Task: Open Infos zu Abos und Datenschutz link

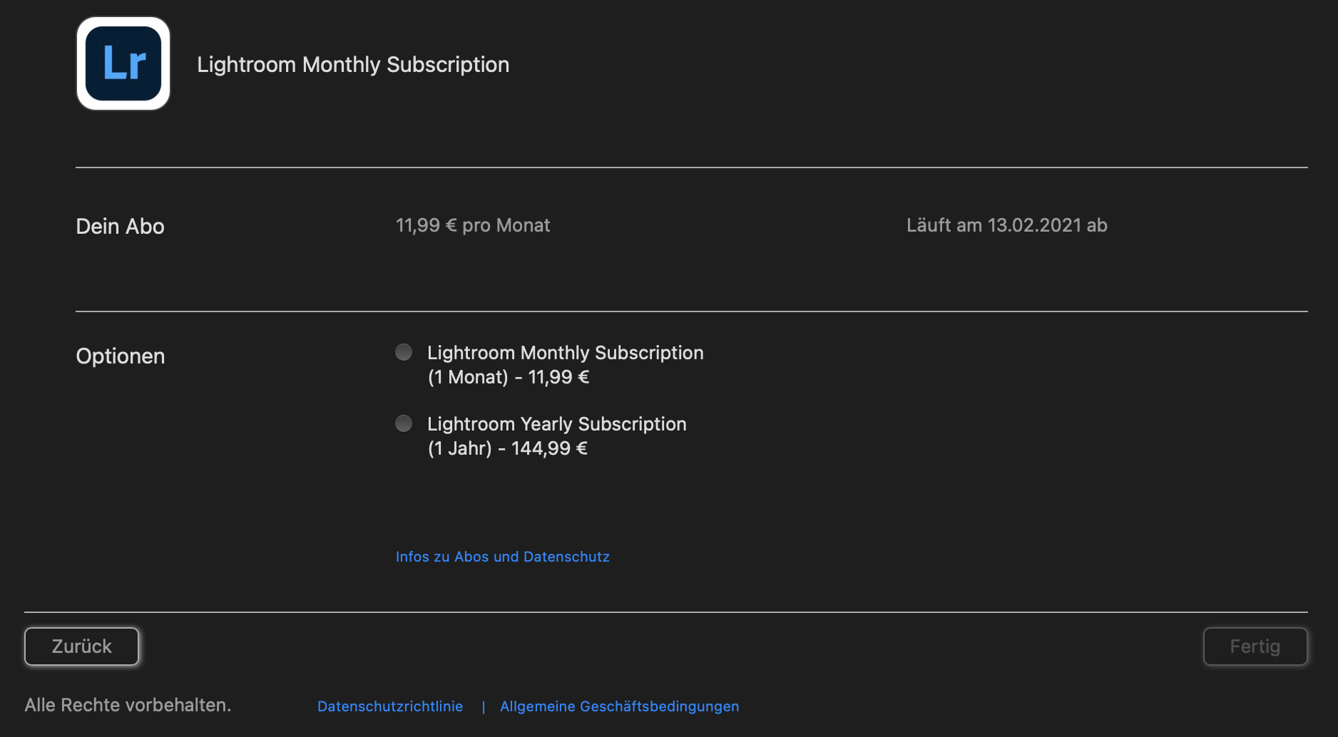Action: [503, 557]
